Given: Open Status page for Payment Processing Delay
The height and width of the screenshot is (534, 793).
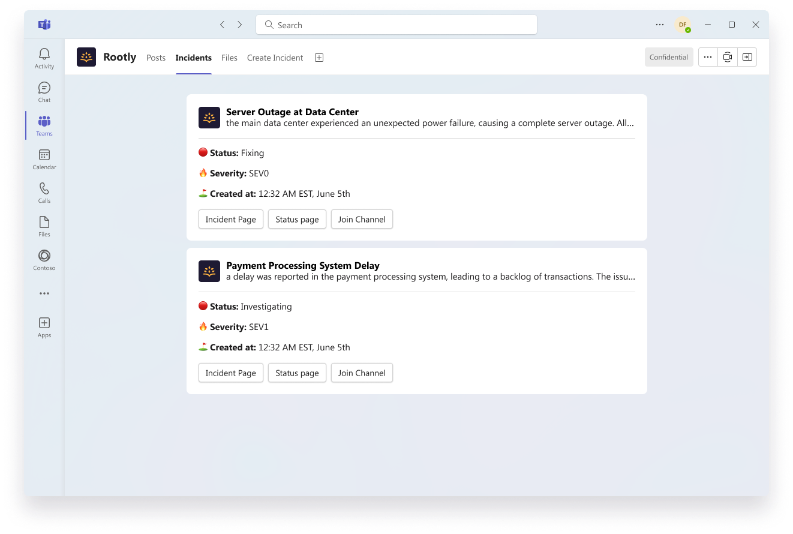Looking at the screenshot, I should (297, 373).
